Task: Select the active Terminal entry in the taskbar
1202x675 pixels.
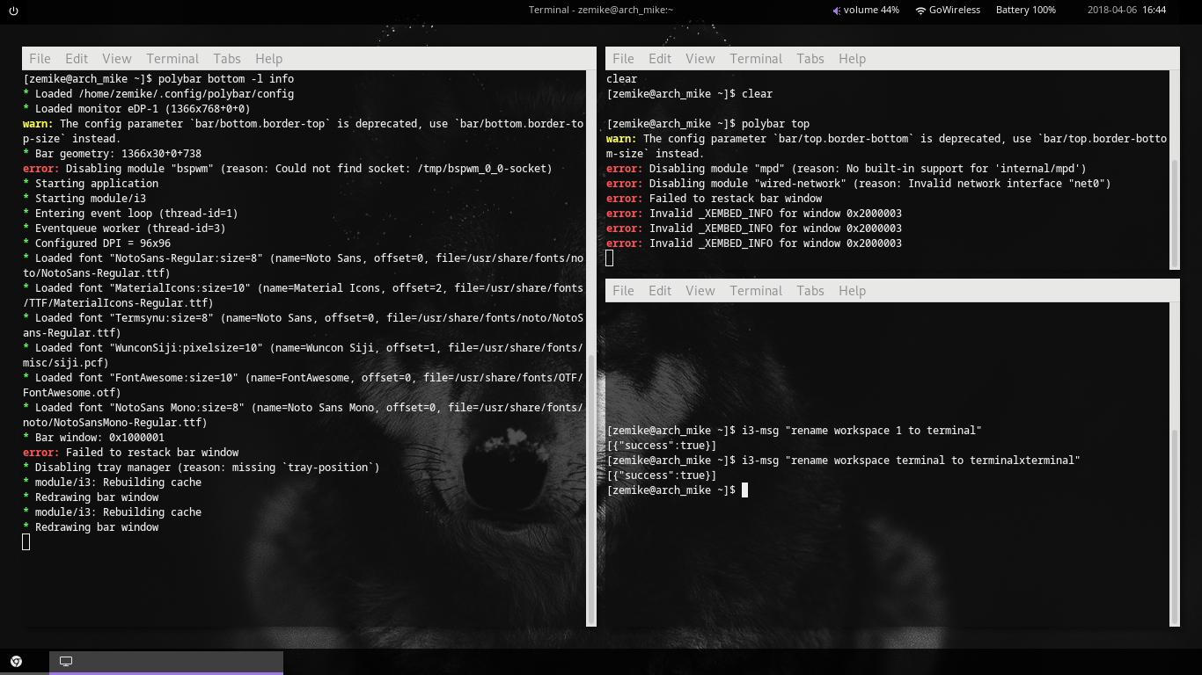Action: coord(167,662)
